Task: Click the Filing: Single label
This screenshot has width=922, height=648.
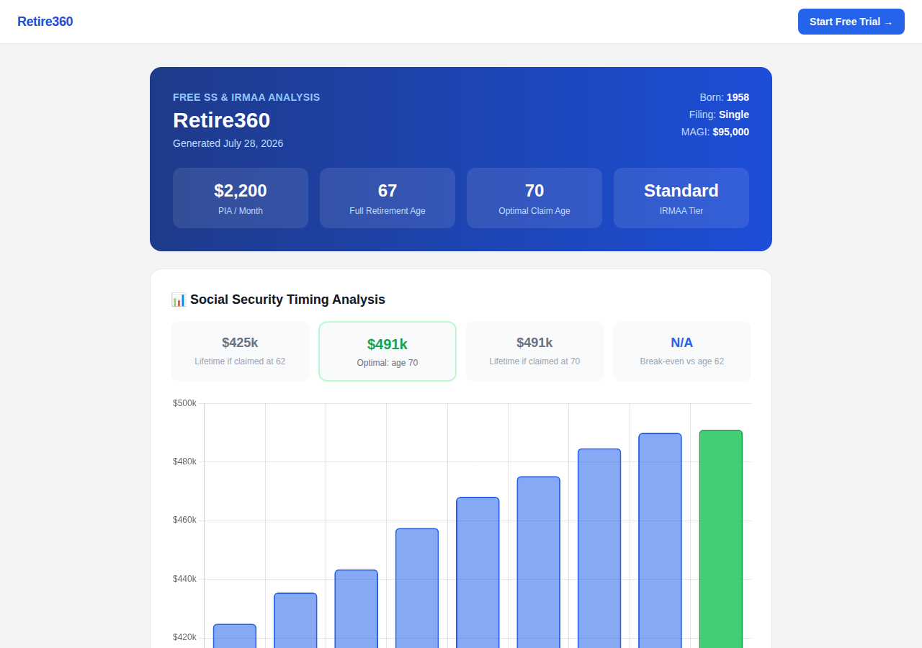Action: 719,114
